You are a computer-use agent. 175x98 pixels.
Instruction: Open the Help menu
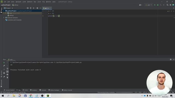[54, 2]
